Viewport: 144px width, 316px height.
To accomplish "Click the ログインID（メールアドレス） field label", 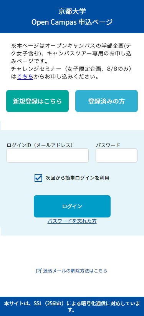I will pyautogui.click(x=40, y=145).
